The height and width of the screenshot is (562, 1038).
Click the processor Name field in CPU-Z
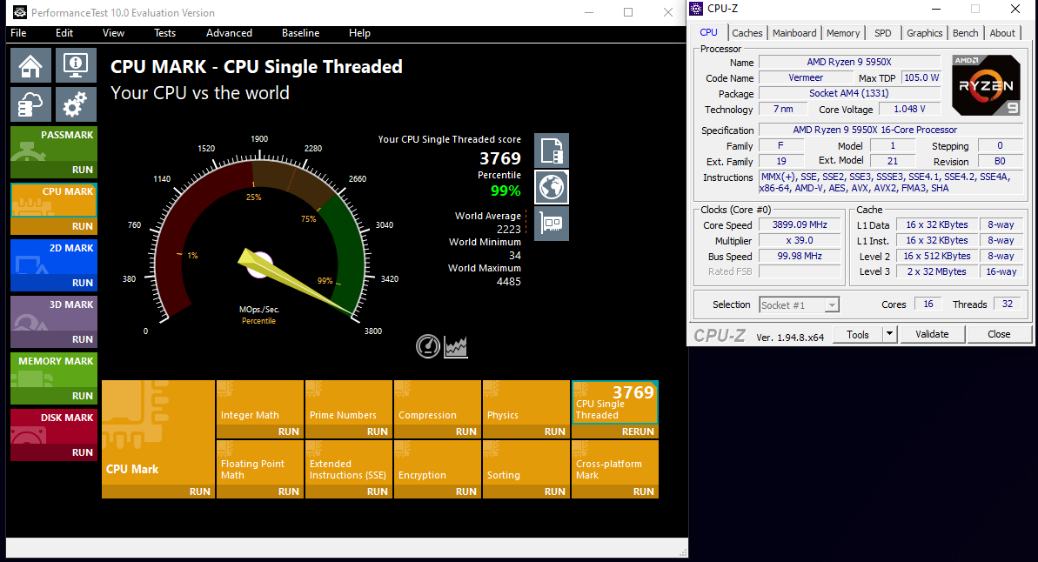coord(849,63)
